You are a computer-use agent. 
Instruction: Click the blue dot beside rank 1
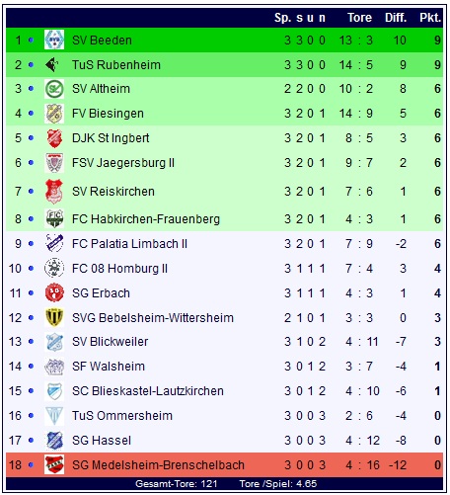(x=31, y=40)
